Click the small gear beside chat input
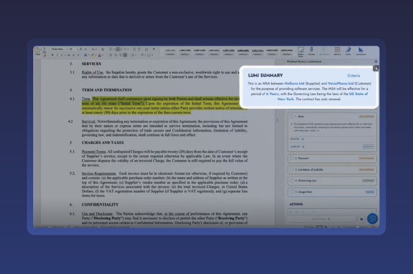 (x=362, y=219)
